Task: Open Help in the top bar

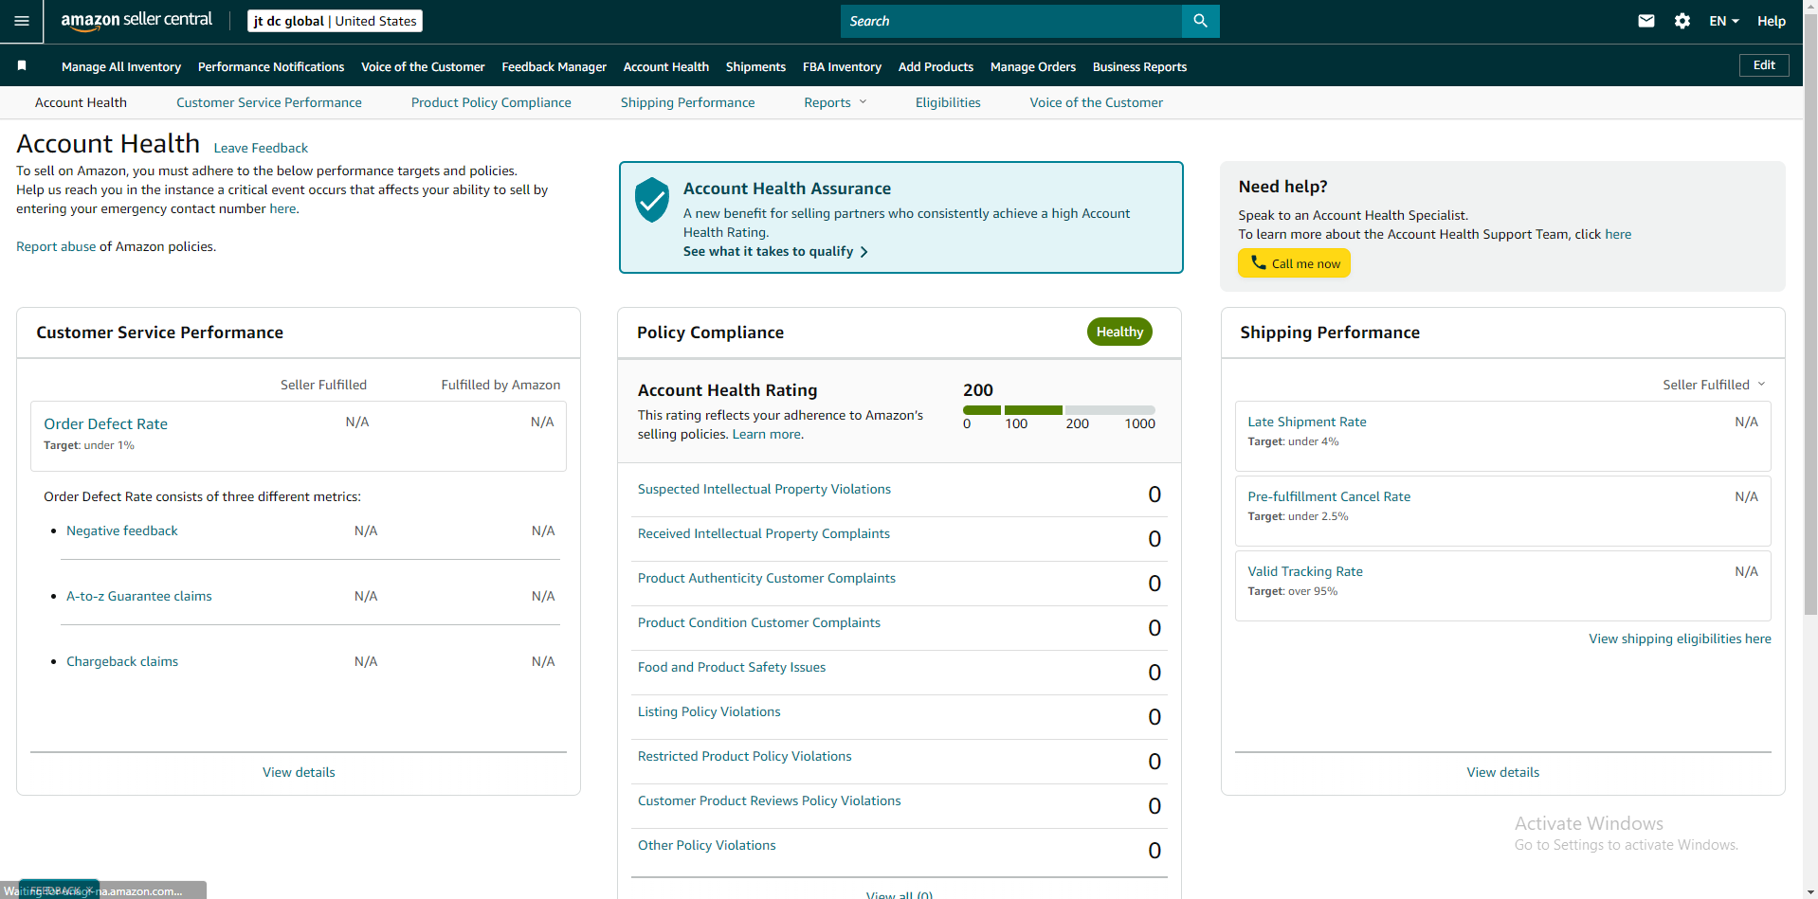Action: (1771, 21)
